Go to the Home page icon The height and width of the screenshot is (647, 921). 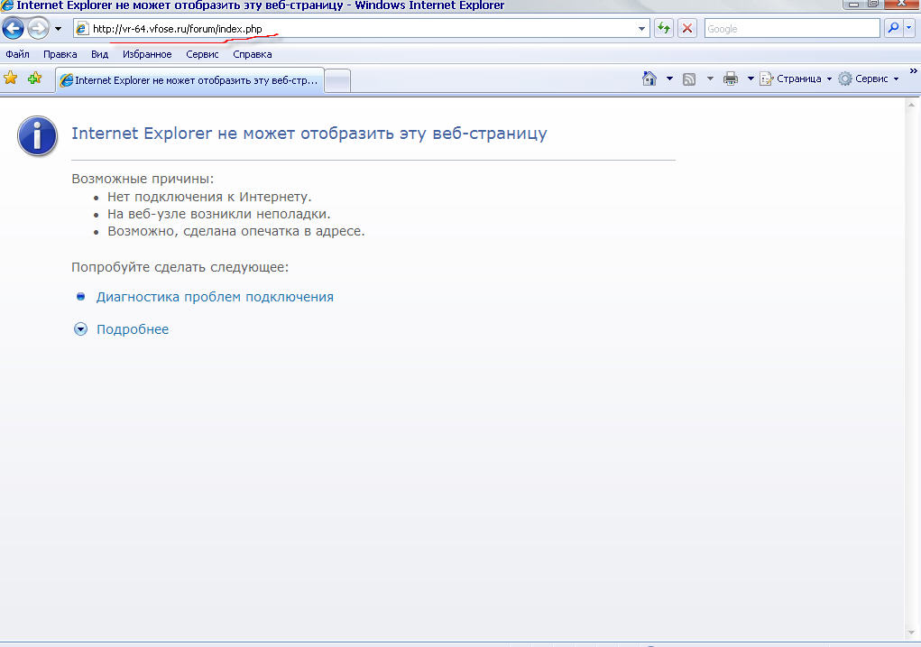point(649,79)
